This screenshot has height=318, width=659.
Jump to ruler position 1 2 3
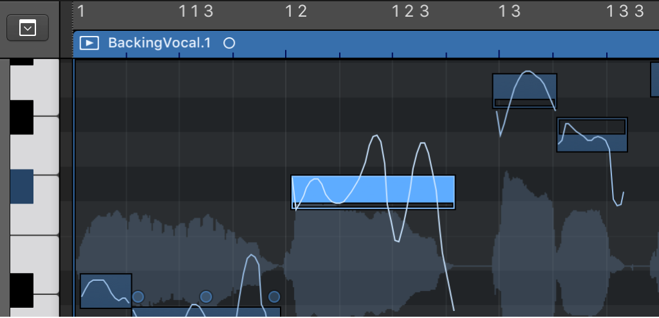[x=411, y=10]
